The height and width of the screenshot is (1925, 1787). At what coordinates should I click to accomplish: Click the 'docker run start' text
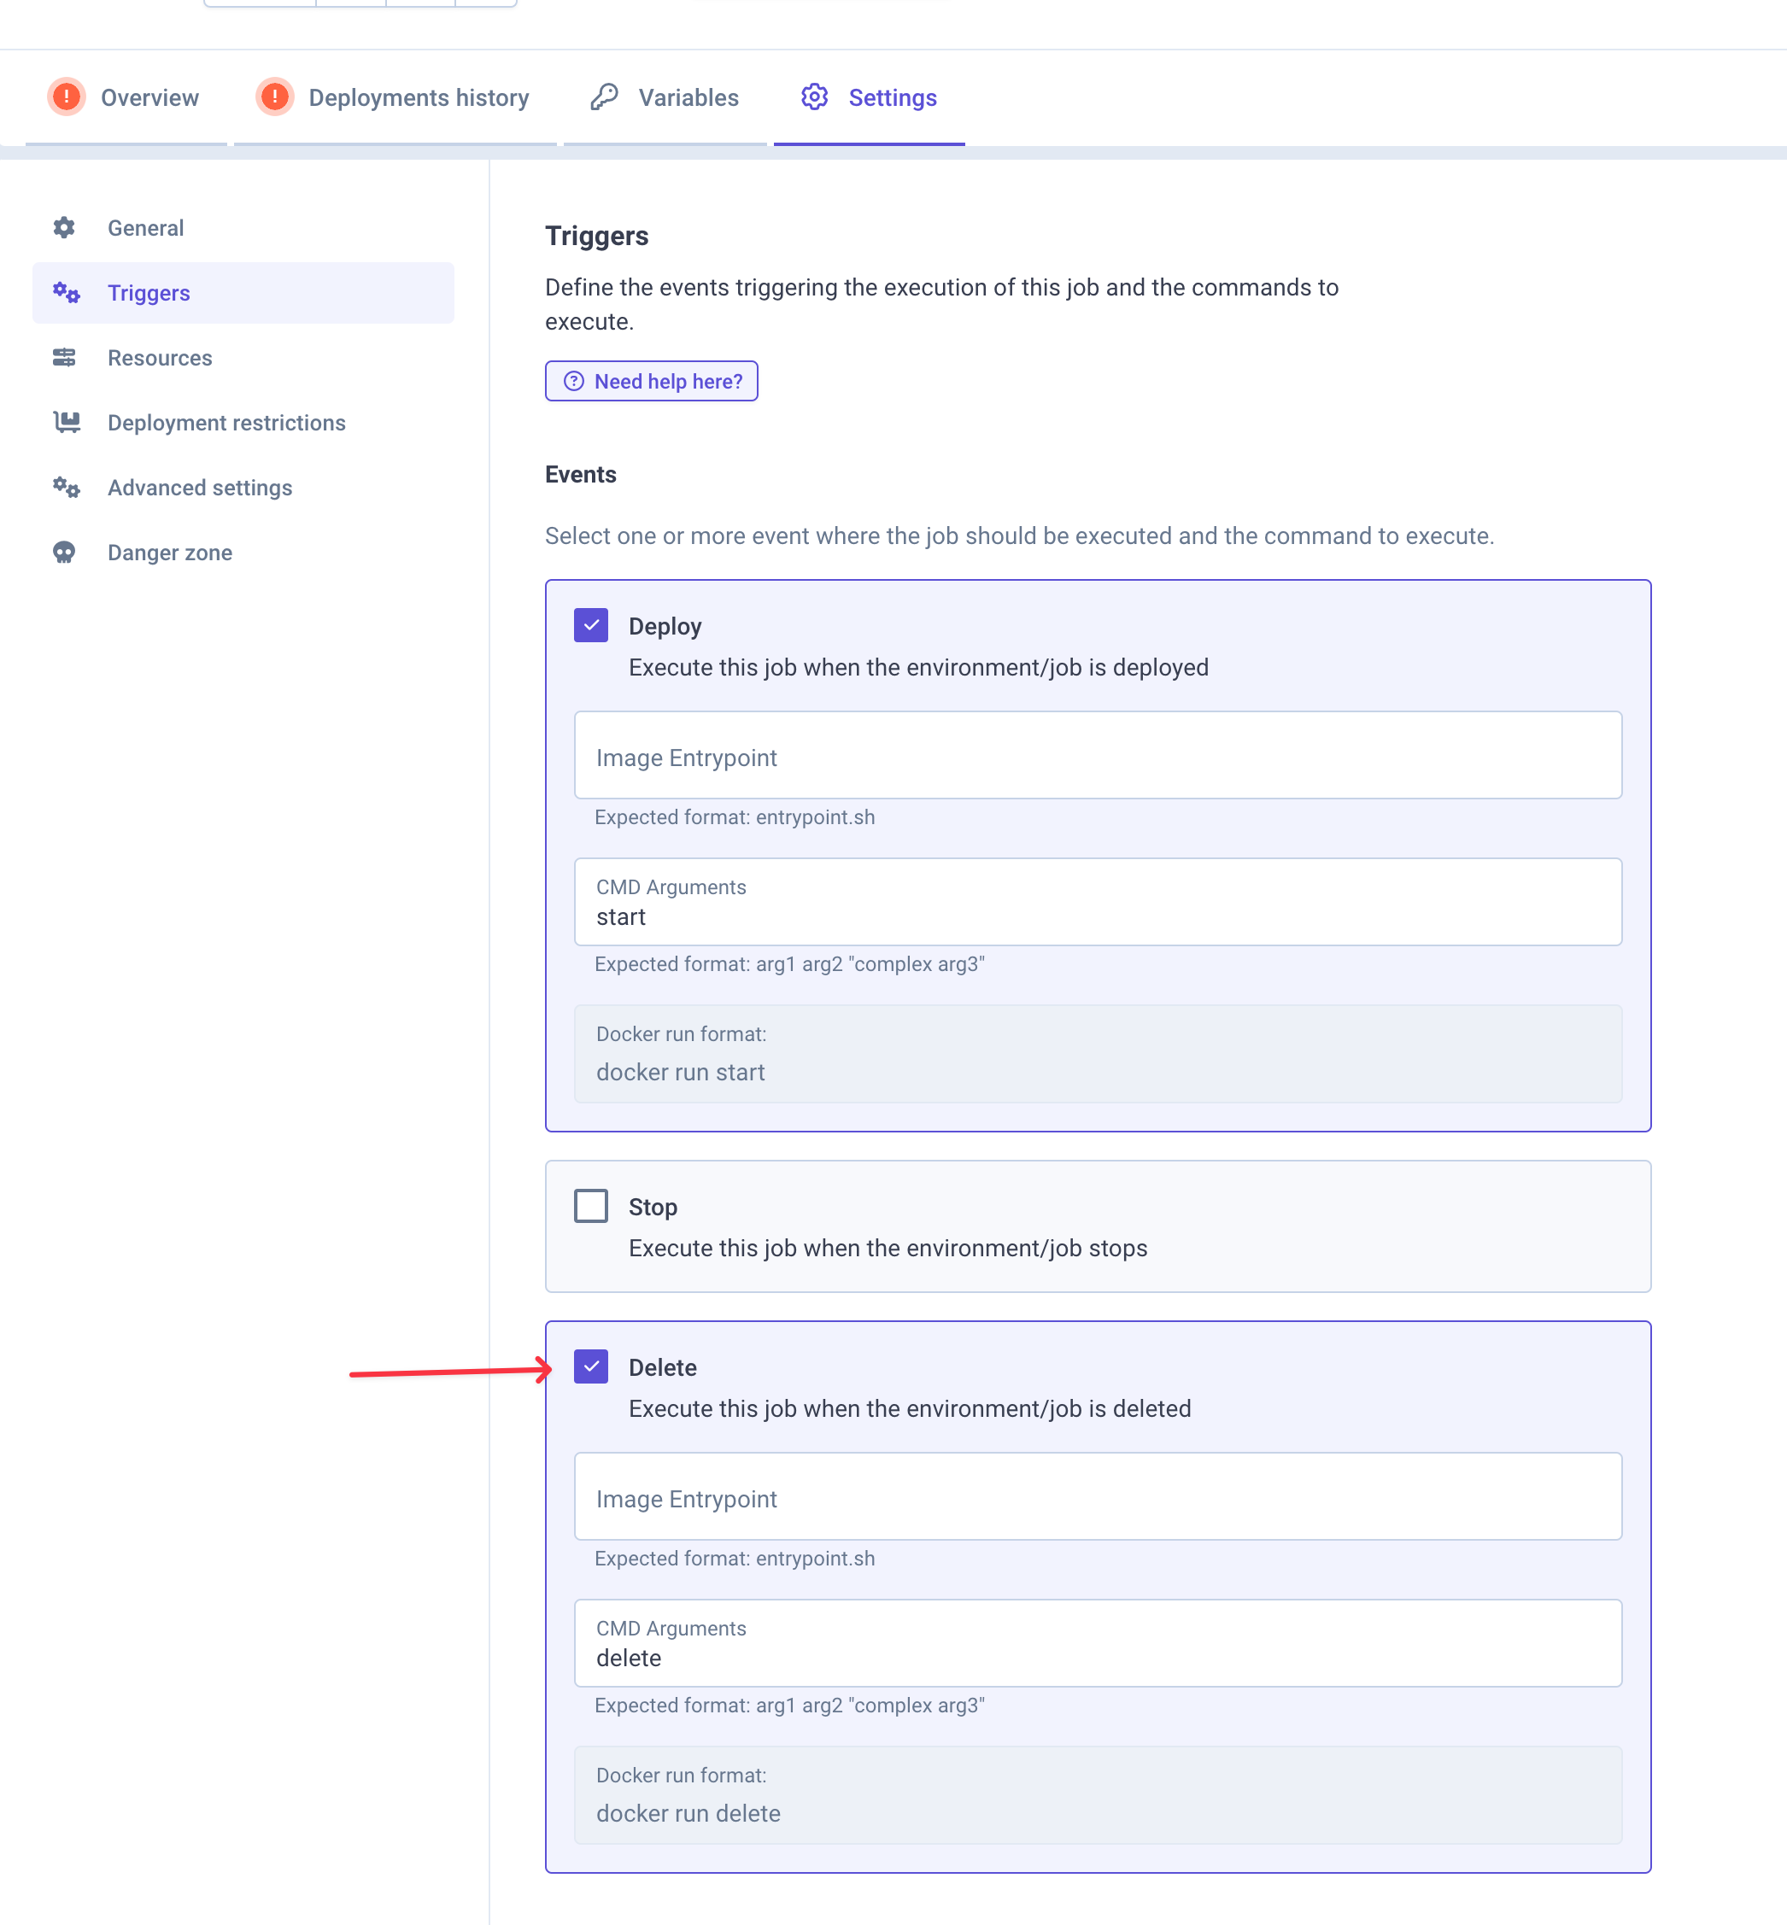(680, 1072)
